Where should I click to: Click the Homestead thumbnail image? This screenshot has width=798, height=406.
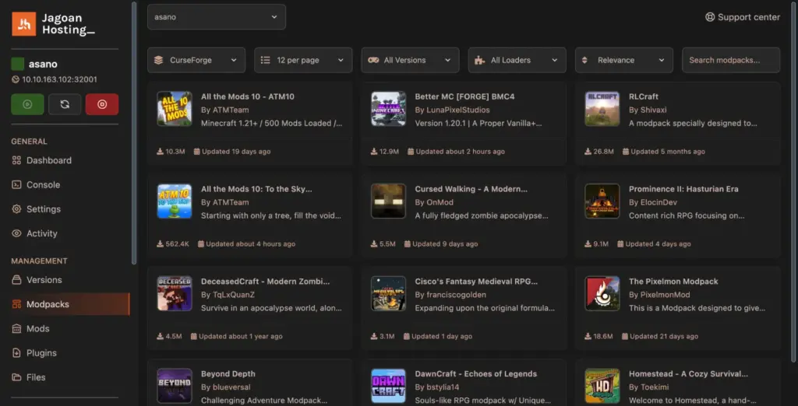[x=602, y=386]
